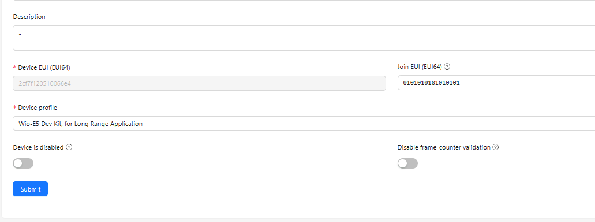Click the partially visible field above Description
This screenshot has height=222, width=595.
(x=304, y=1)
